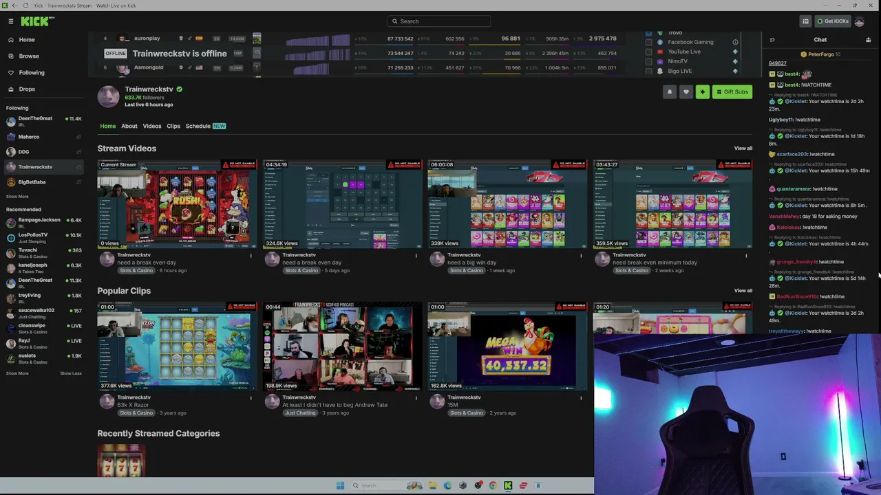Click the Kick app taskbar icon
This screenshot has width=881, height=495.
click(x=508, y=485)
